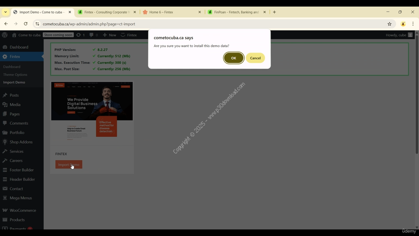Open the New content menu
Image resolution: width=419 pixels, height=236 pixels.
tap(109, 35)
